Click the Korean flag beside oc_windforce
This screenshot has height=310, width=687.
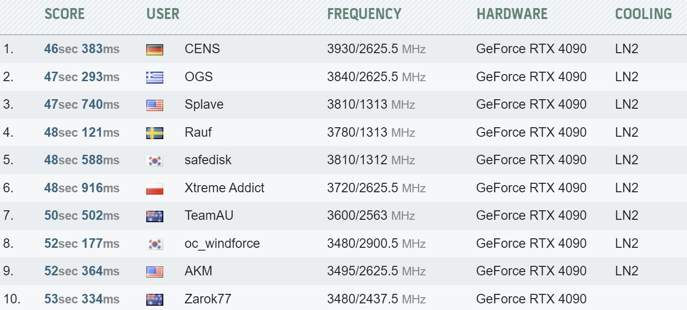click(x=155, y=244)
